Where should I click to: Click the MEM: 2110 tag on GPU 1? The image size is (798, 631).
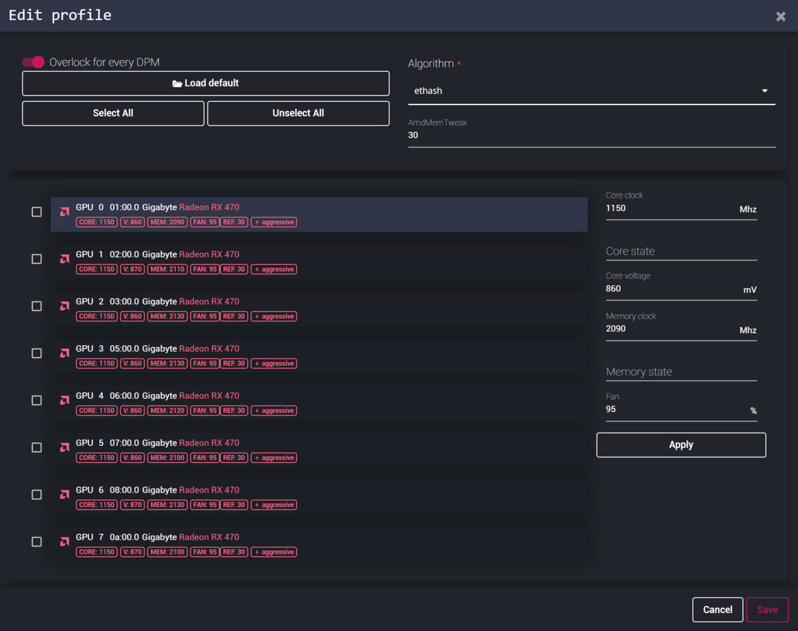pos(168,269)
